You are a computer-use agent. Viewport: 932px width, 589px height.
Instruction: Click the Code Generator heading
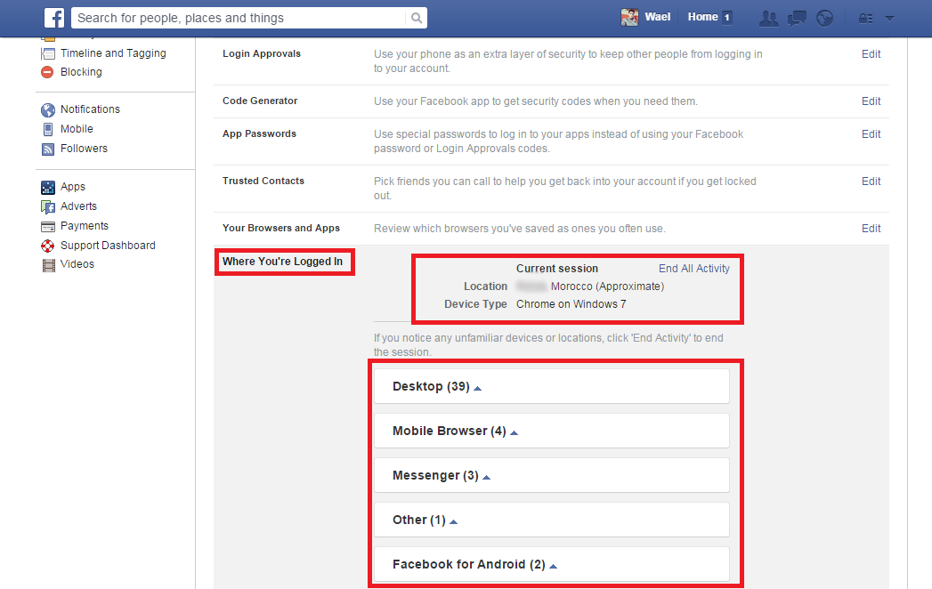(260, 101)
